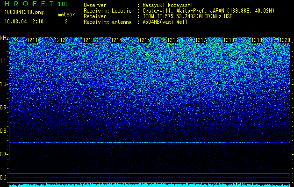Click the 1.1 frequency axis label
Image resolution: width=294 pixels, height=187 pixels.
(x=4, y=61)
